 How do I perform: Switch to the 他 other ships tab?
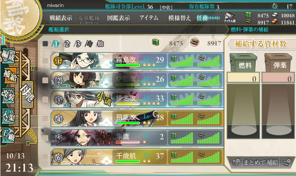click(100, 44)
